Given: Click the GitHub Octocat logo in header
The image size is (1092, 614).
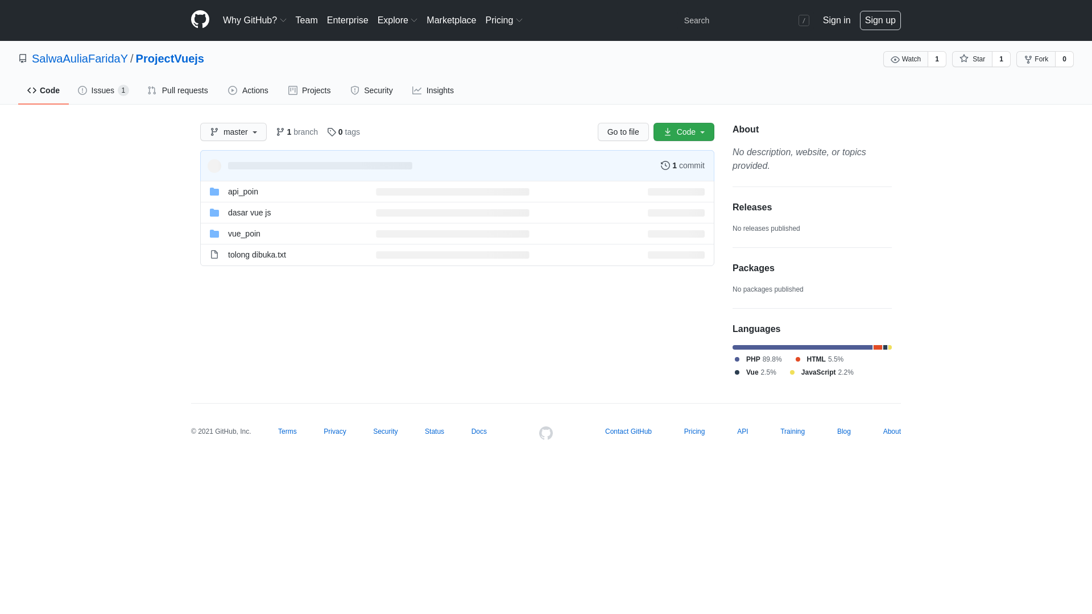Looking at the screenshot, I should tap(200, 20).
